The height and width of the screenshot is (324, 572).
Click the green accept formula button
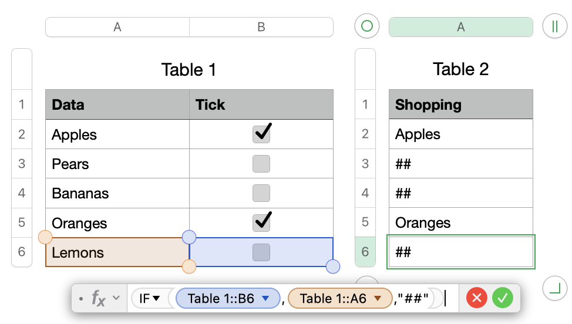pyautogui.click(x=503, y=298)
